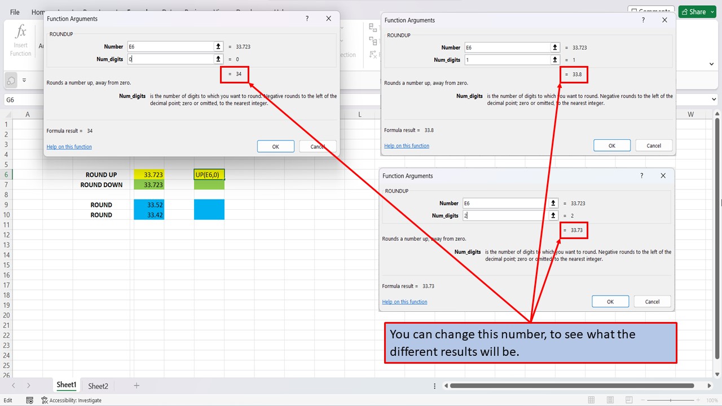Open the chevron dropdown near the fx toolbar
This screenshot has width=722, height=406.
(x=24, y=80)
